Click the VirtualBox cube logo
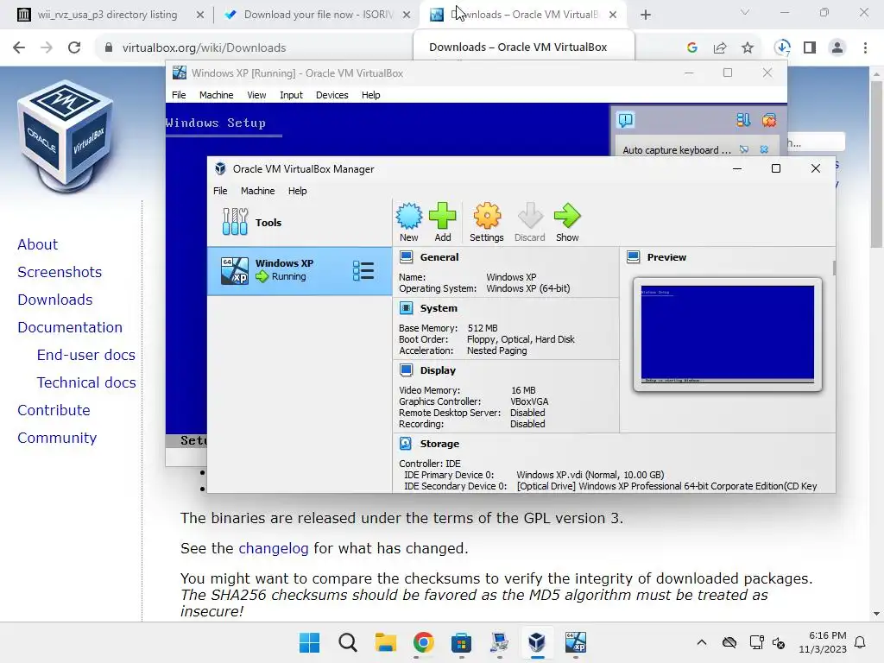This screenshot has width=884, height=663. click(66, 136)
